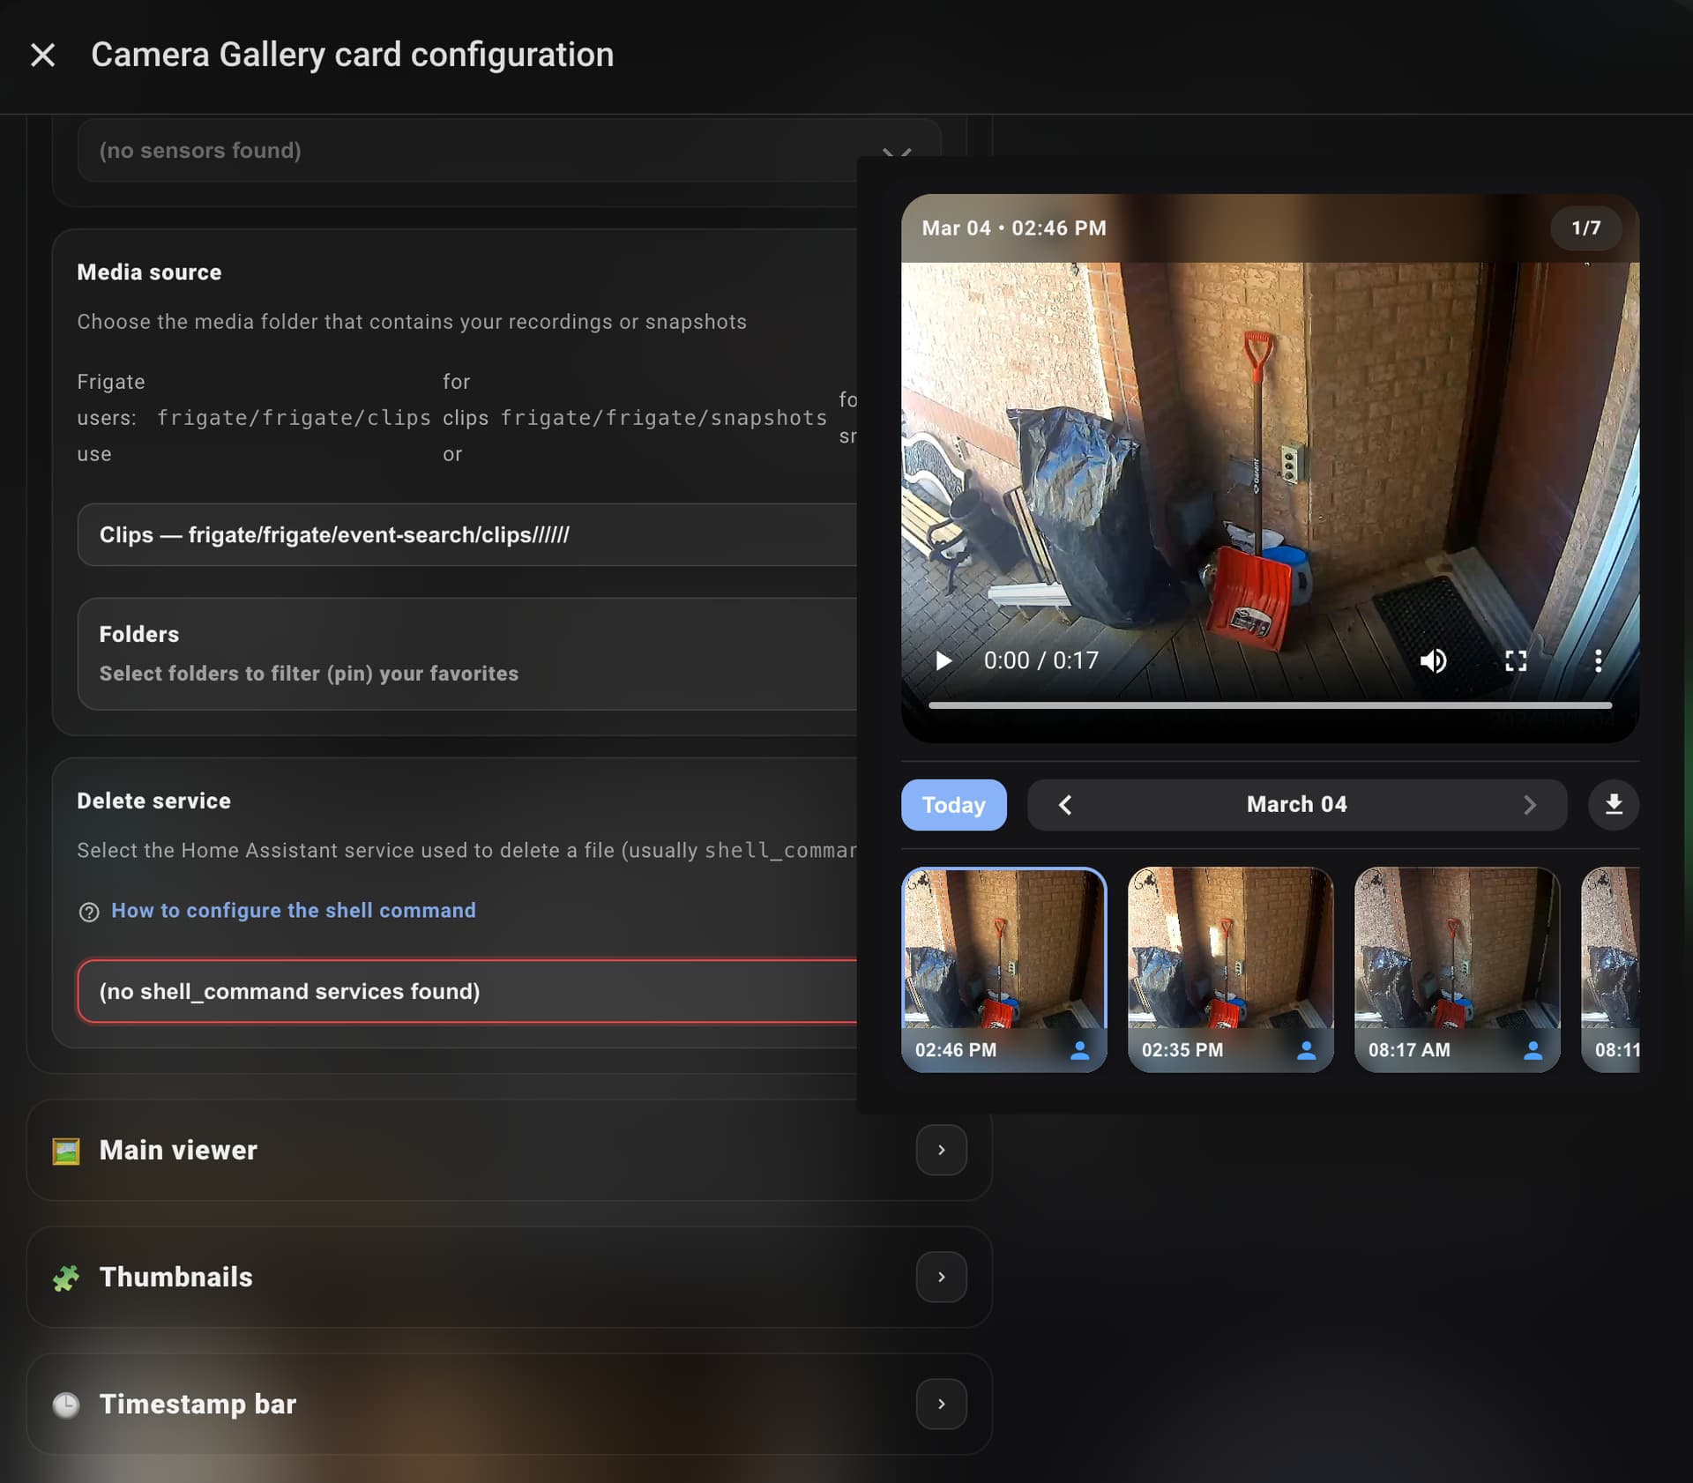This screenshot has height=1483, width=1693.
Task: Open How to configure the shell command
Action: [x=293, y=910]
